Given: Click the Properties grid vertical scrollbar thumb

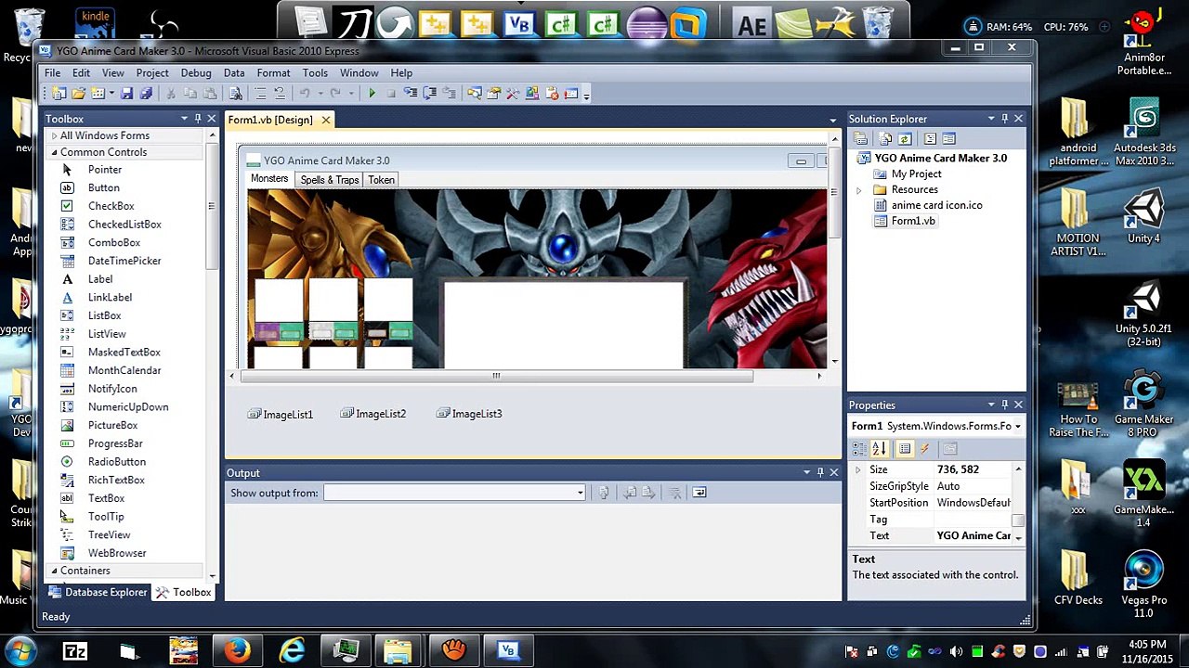Looking at the screenshot, I should tap(1018, 521).
